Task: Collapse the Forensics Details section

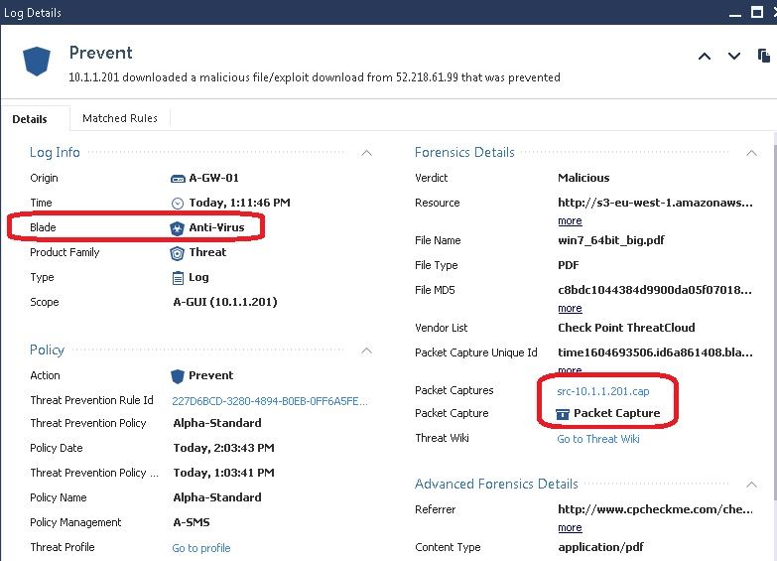Action: click(751, 153)
